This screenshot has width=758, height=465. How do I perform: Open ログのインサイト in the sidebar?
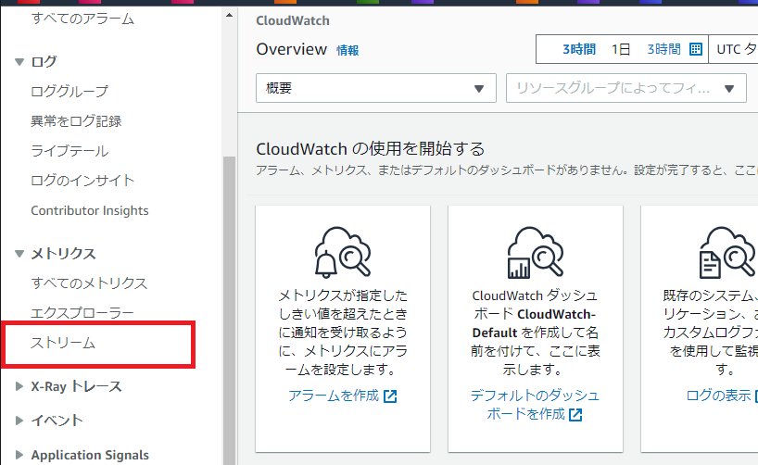pyautogui.click(x=82, y=181)
